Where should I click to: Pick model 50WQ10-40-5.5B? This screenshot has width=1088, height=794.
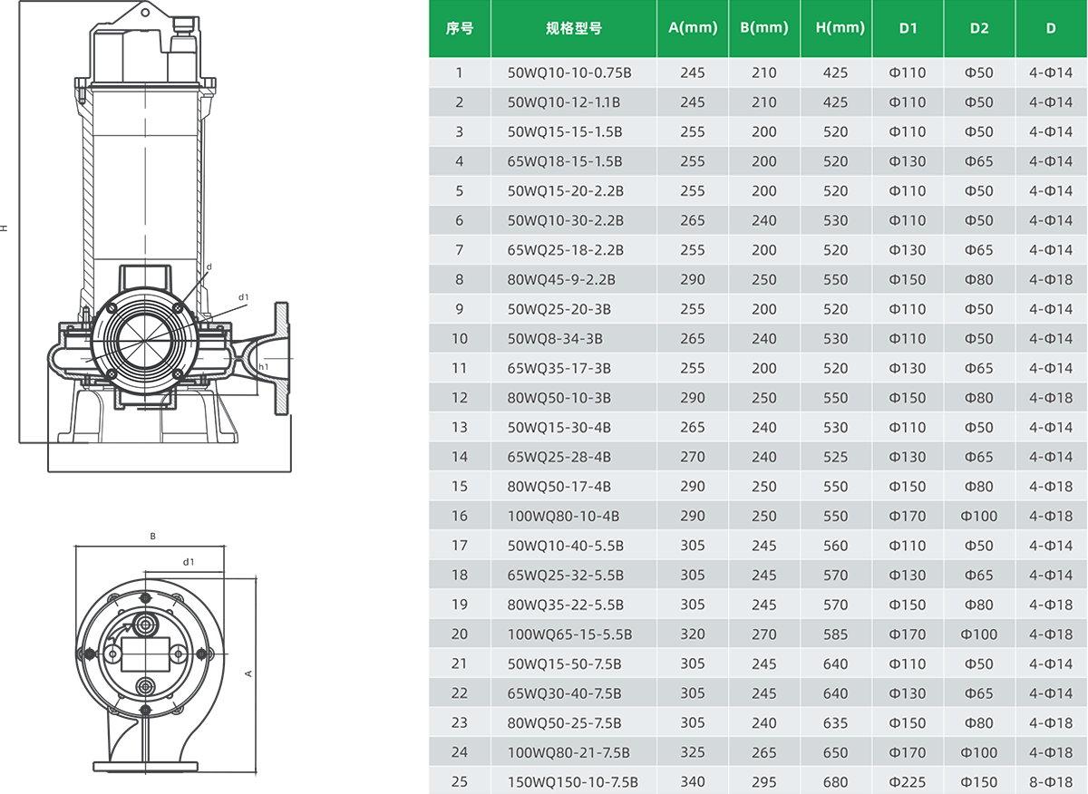(x=566, y=546)
